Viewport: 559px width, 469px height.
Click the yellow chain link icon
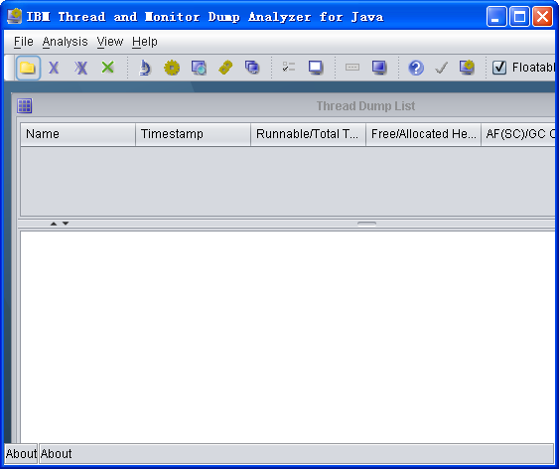pos(225,68)
